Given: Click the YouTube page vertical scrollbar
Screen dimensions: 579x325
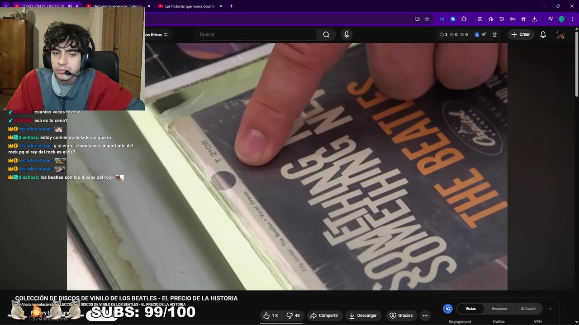Looking at the screenshot, I should [576, 63].
